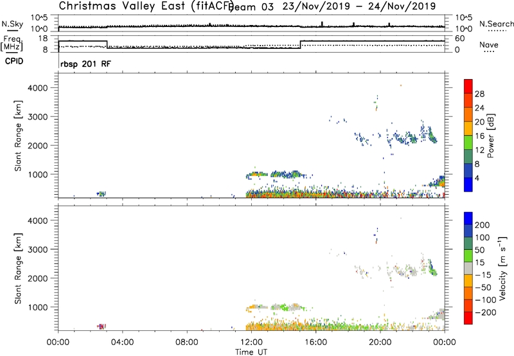The image size is (514, 356).
Task: Select the "N.Search" legend label
Action: 496,24
